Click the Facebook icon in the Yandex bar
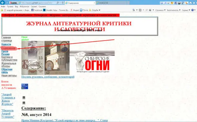Screen dimensions: 197x122 176,3
